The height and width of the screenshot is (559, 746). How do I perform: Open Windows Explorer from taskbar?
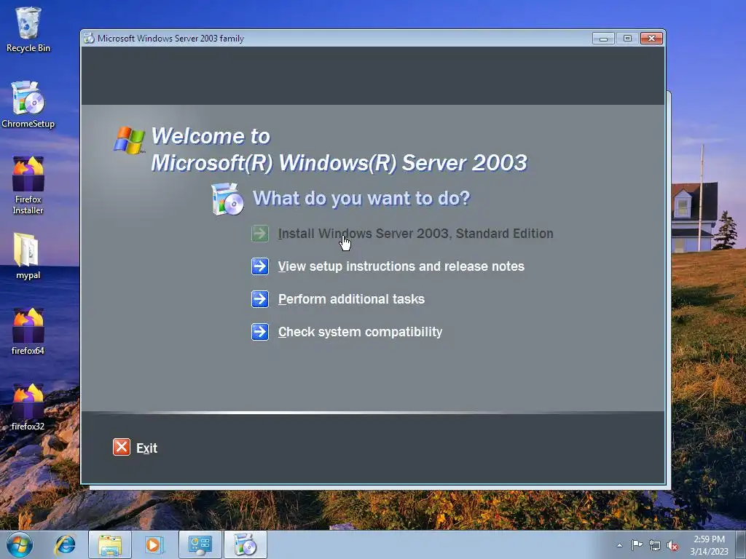tap(110, 544)
